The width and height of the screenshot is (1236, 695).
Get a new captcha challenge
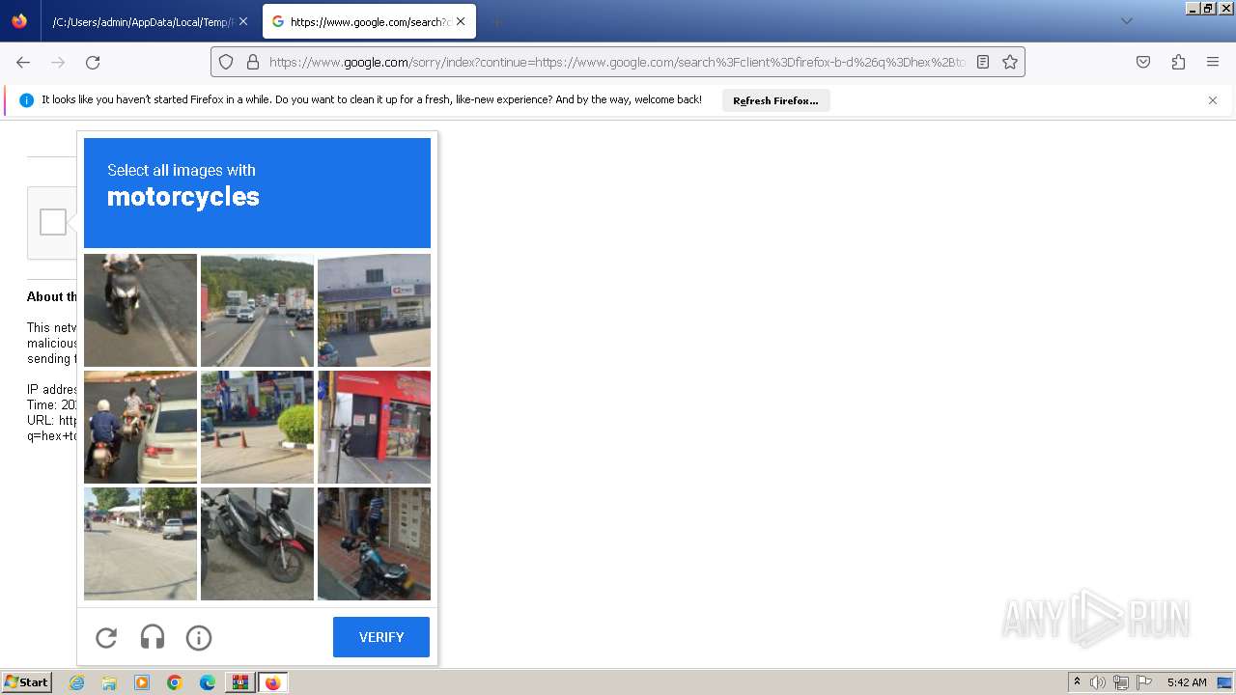point(106,637)
